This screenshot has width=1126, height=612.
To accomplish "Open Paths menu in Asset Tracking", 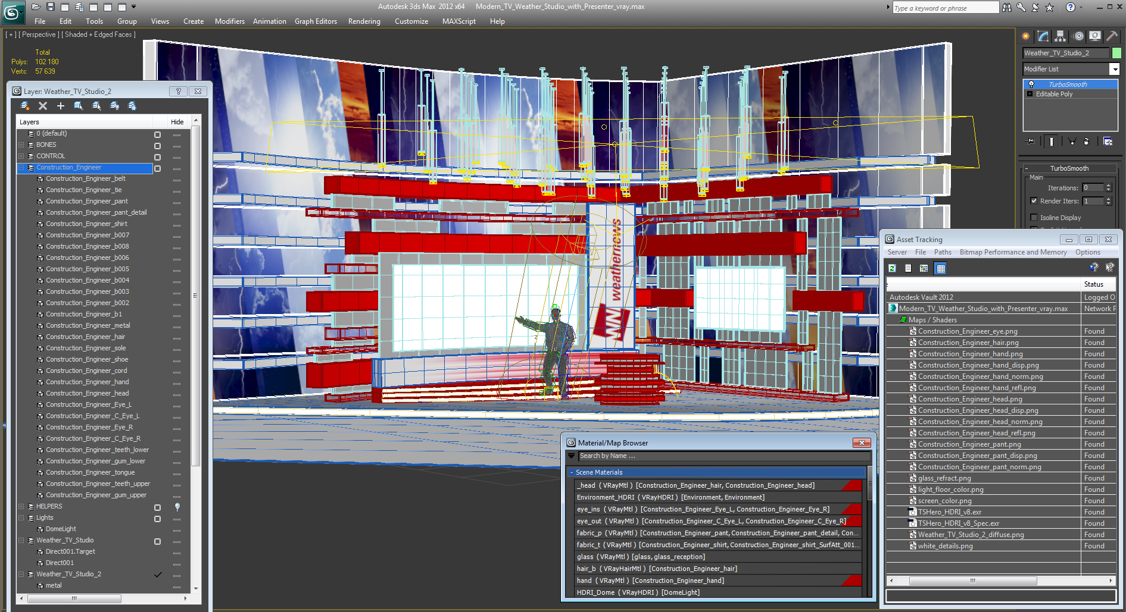I will point(943,252).
